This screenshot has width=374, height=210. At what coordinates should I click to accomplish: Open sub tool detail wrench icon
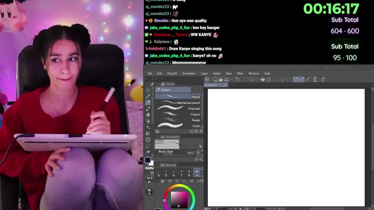pos(201,160)
